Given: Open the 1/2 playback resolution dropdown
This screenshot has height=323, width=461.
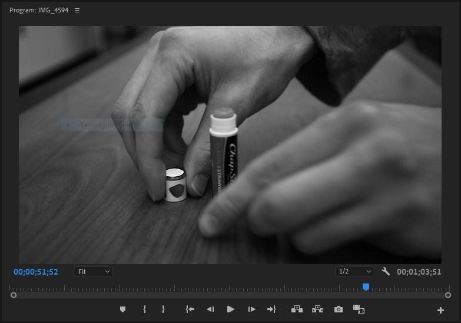Looking at the screenshot, I should (354, 271).
